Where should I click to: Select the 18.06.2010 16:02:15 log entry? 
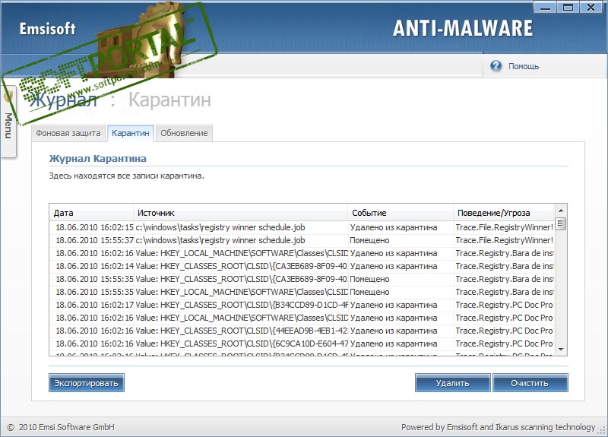(x=302, y=227)
